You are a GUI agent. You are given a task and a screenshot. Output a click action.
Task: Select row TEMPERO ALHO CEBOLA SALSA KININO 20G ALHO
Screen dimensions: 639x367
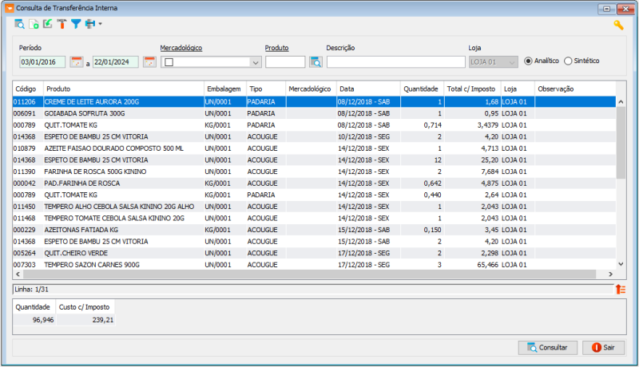coord(314,207)
